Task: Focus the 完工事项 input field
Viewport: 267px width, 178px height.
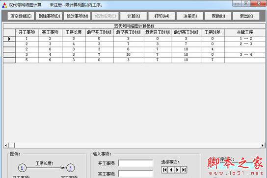Action: (135, 174)
